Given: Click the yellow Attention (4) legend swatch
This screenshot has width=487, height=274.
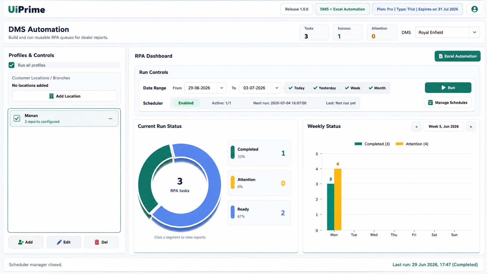Looking at the screenshot, I should 400,144.
